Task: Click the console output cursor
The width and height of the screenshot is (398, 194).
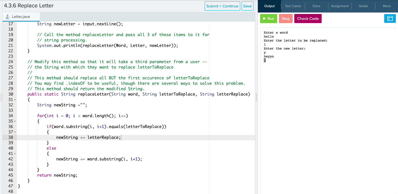Action: pos(265,60)
